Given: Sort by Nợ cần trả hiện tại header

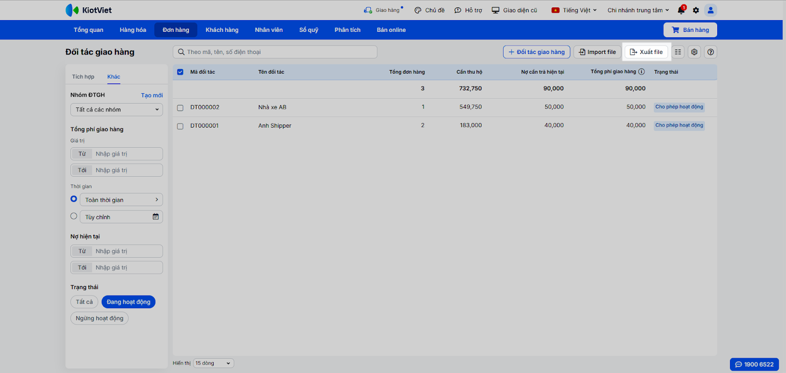Looking at the screenshot, I should (x=543, y=72).
